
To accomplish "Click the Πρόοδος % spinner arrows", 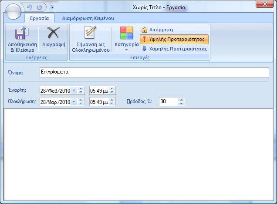I will coord(182,102).
